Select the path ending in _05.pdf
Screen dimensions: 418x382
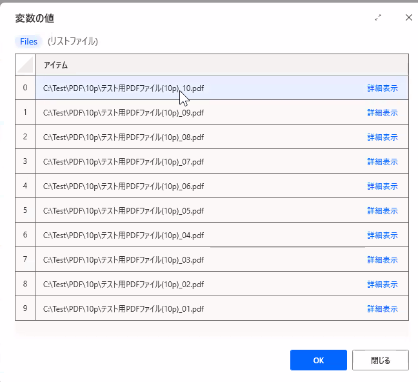[x=123, y=211]
